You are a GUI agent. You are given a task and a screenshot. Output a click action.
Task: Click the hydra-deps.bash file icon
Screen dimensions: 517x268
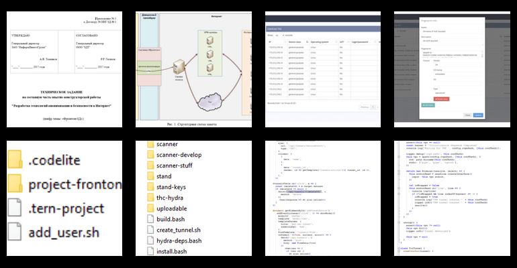click(150, 241)
